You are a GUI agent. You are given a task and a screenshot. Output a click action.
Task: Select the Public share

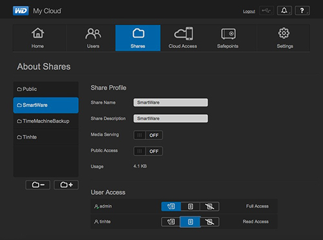click(46, 89)
